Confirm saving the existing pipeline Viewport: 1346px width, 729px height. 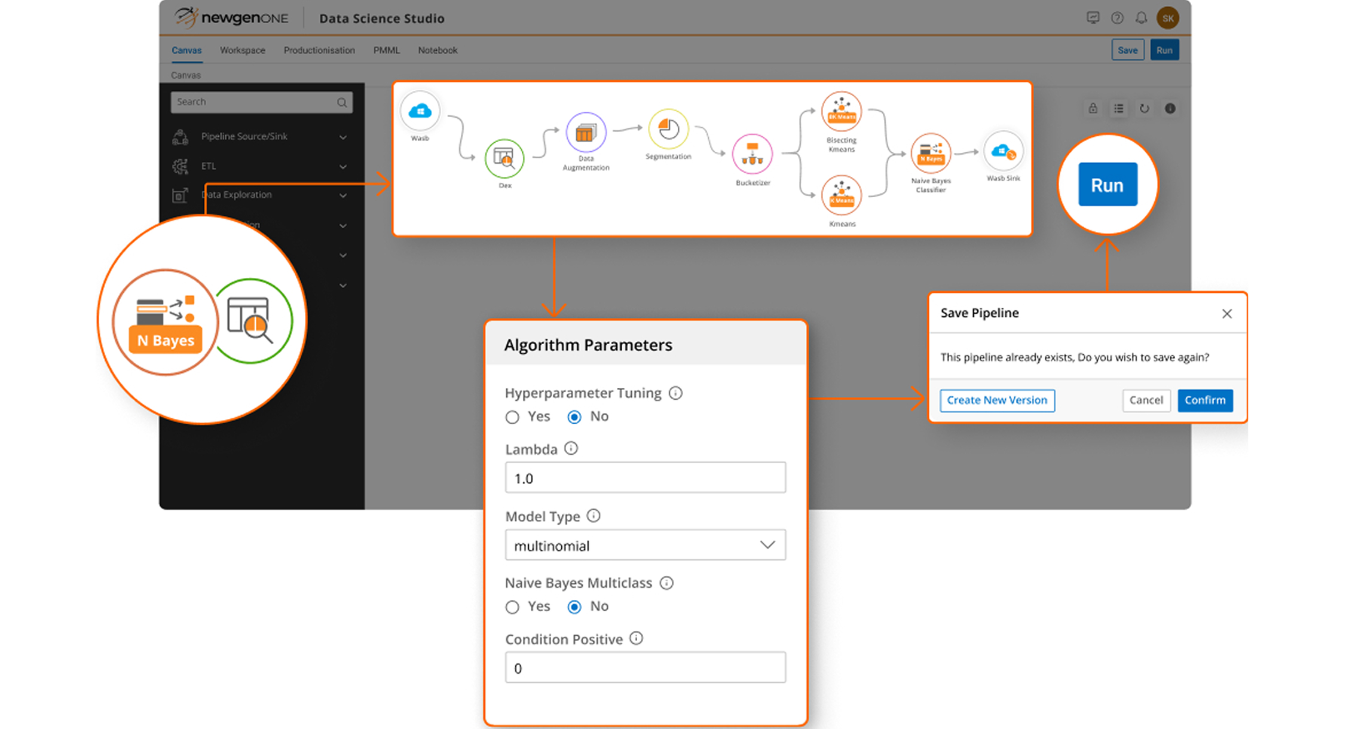coord(1205,400)
